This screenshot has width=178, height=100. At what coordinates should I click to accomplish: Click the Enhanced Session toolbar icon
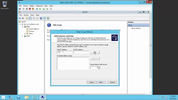[51, 9]
